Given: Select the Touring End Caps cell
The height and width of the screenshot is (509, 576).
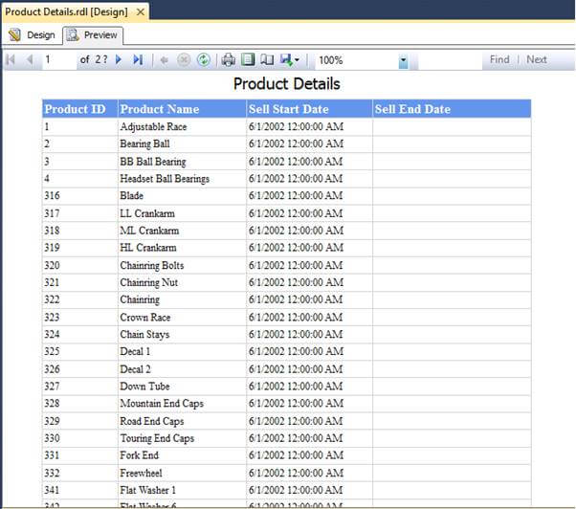Looking at the screenshot, I should point(182,438).
